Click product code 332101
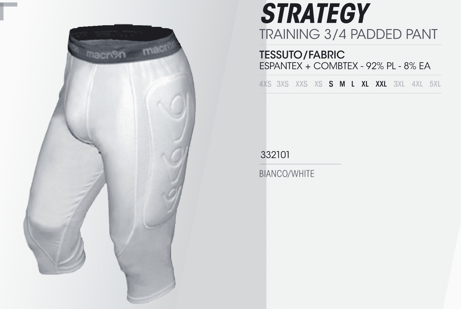461x309 pixels. point(275,155)
